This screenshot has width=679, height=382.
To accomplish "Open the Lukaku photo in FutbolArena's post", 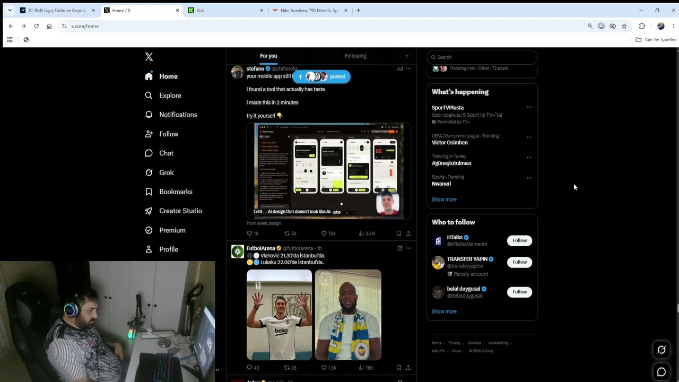I will click(x=348, y=315).
